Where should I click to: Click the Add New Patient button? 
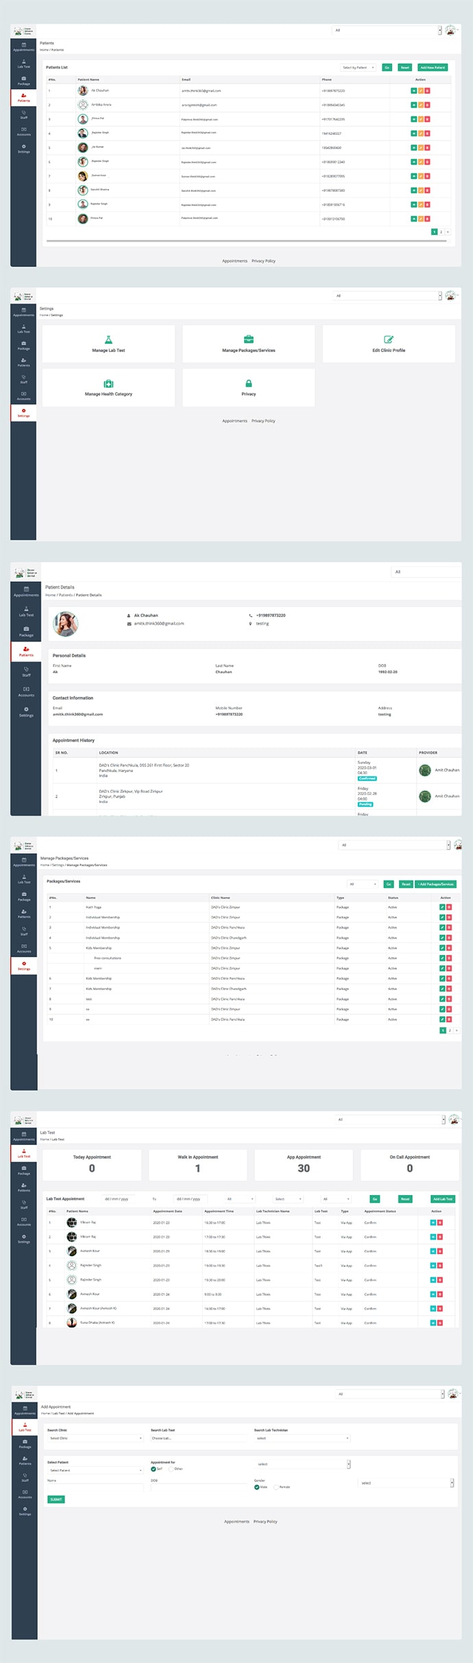433,68
